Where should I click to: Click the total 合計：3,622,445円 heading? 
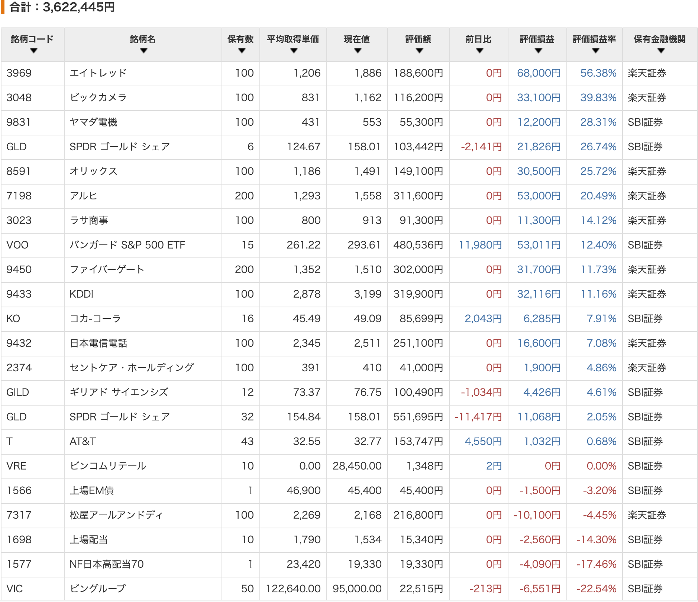[62, 7]
